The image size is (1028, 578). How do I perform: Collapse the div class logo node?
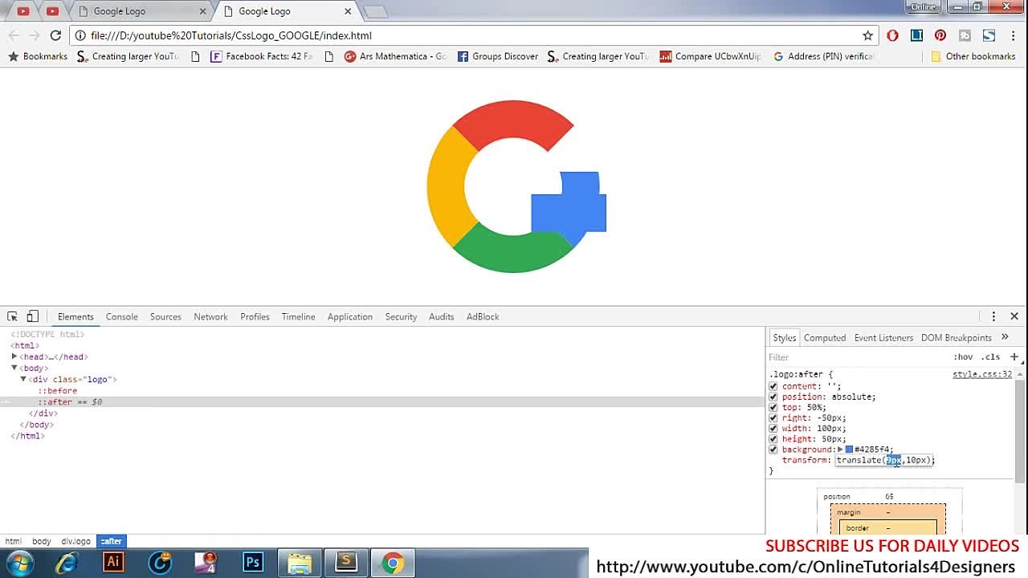[x=23, y=379]
